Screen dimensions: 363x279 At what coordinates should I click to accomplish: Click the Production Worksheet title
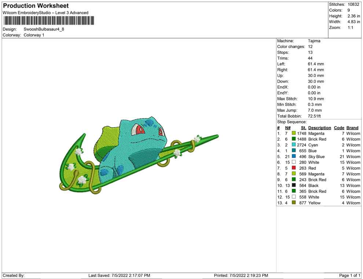[36, 6]
